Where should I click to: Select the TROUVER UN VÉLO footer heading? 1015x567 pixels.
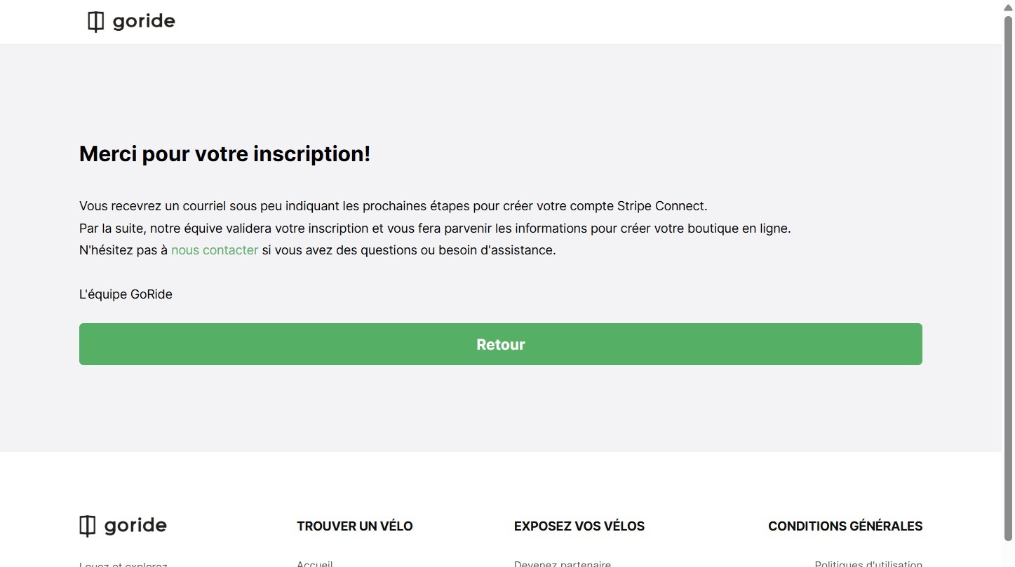pyautogui.click(x=354, y=526)
